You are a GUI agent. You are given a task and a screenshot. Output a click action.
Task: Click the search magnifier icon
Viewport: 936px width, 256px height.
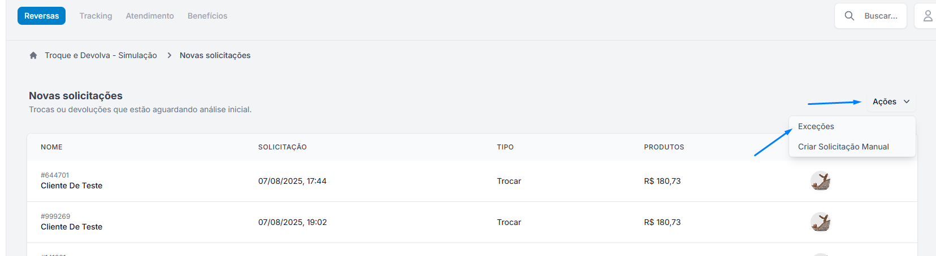[x=849, y=16]
